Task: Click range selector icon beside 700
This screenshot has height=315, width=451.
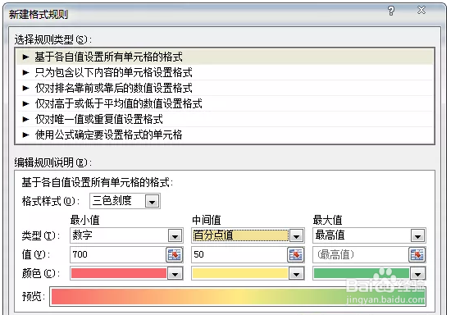Action: [175, 254]
